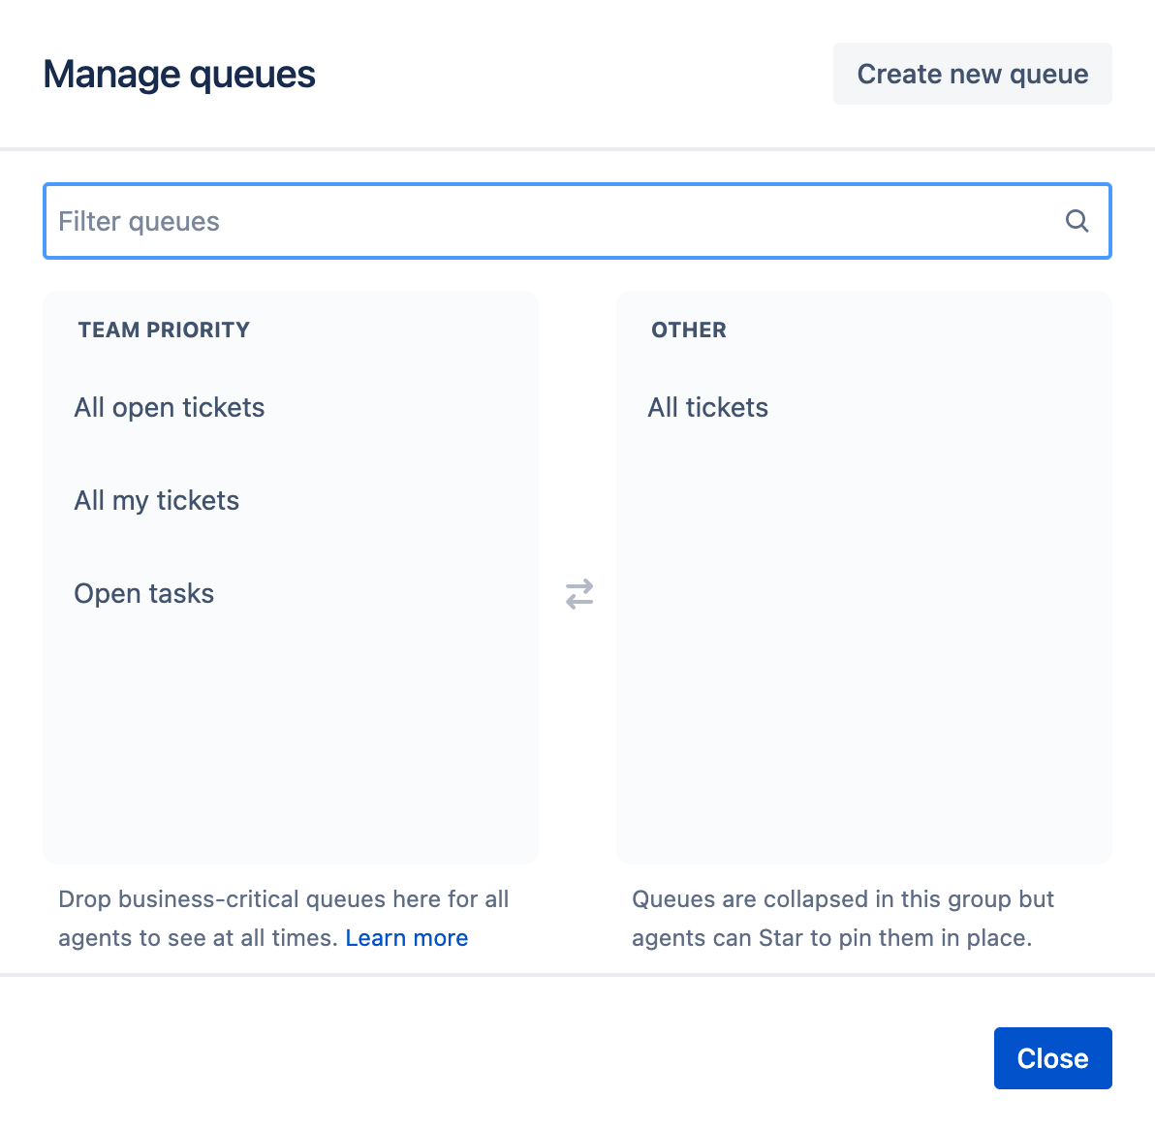This screenshot has height=1130, width=1155.
Task: Click inside the Filter queues input field
Action: coord(388,221)
